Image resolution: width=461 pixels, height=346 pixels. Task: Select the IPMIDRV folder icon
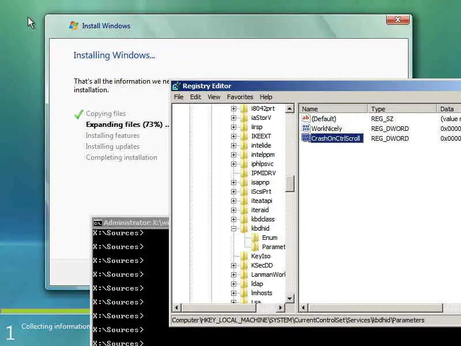244,173
